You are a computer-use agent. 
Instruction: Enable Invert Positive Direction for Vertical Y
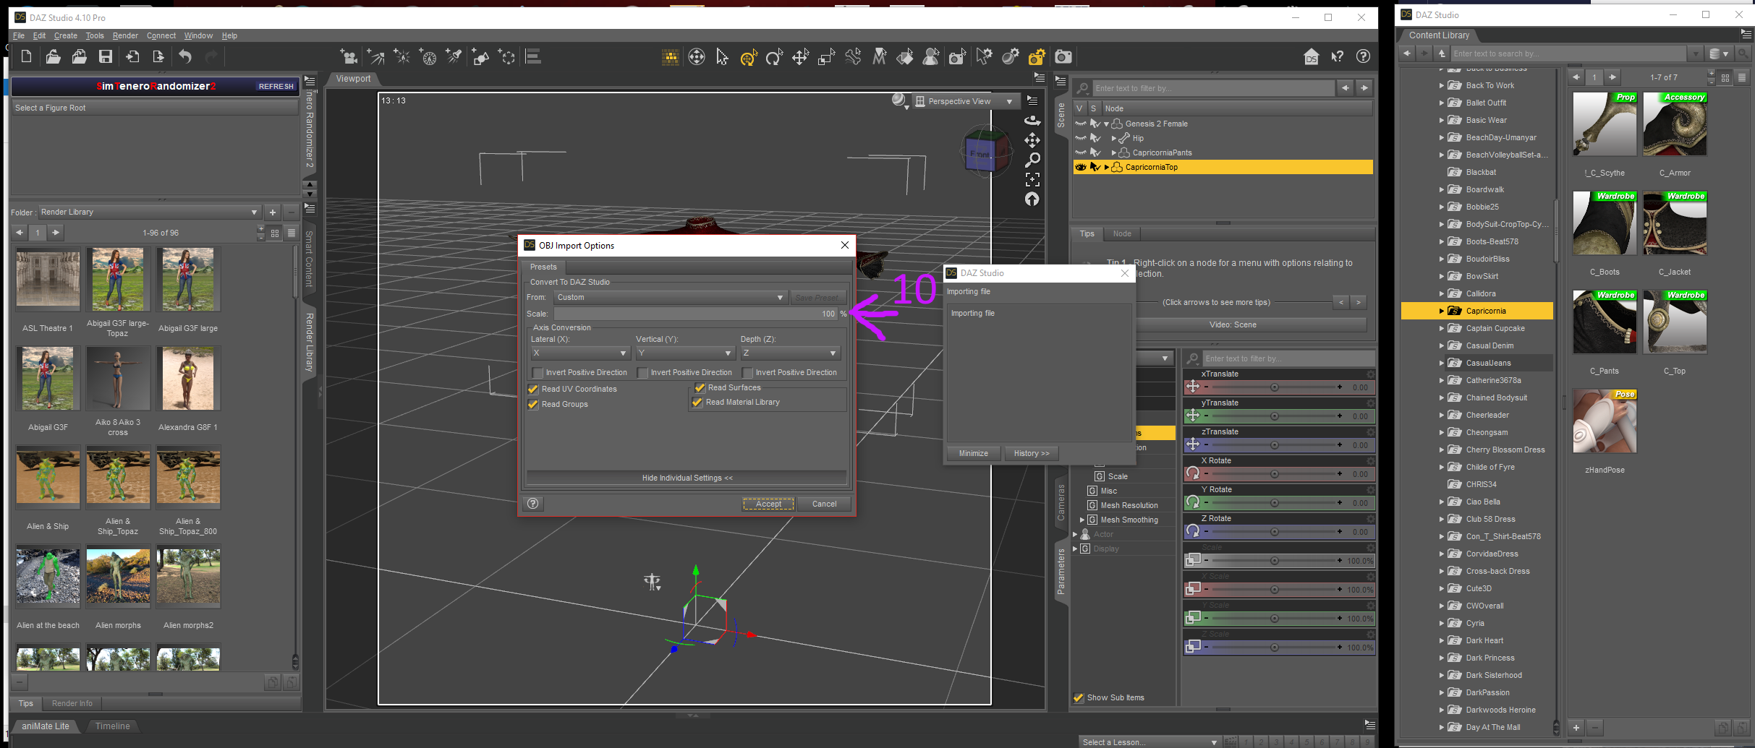pyautogui.click(x=642, y=373)
